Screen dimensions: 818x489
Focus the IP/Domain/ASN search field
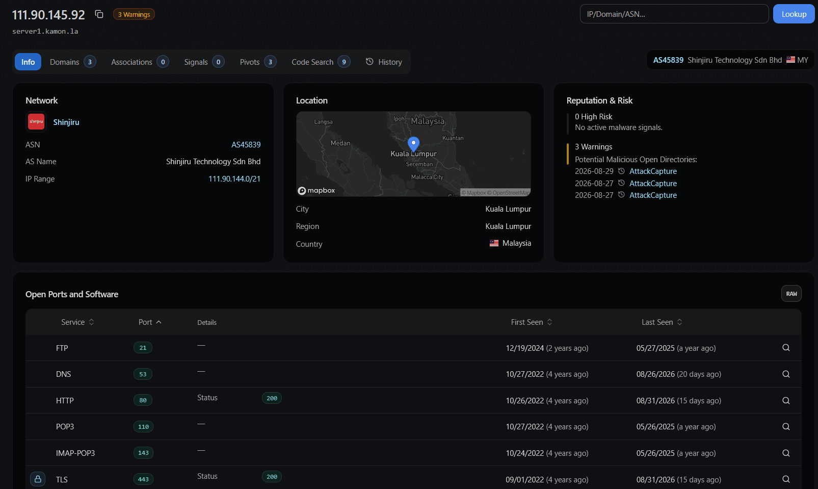(674, 14)
